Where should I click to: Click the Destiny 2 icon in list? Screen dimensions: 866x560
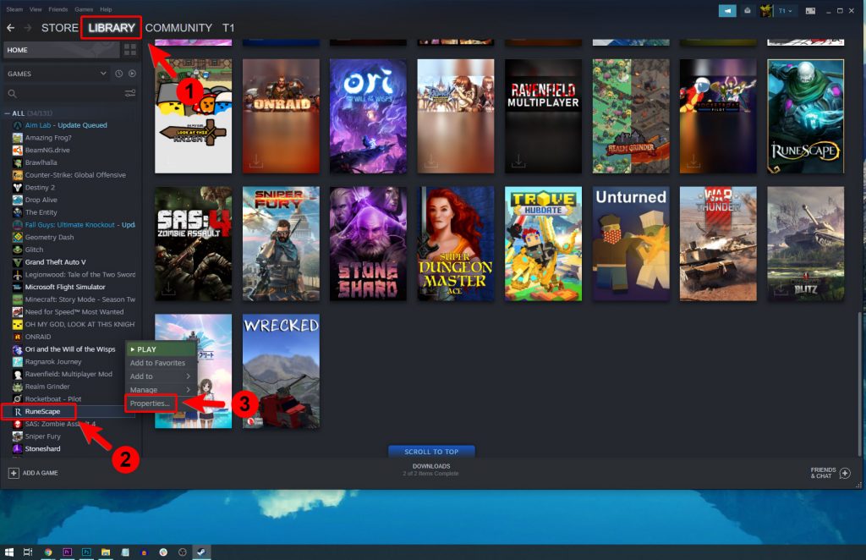[x=18, y=188]
